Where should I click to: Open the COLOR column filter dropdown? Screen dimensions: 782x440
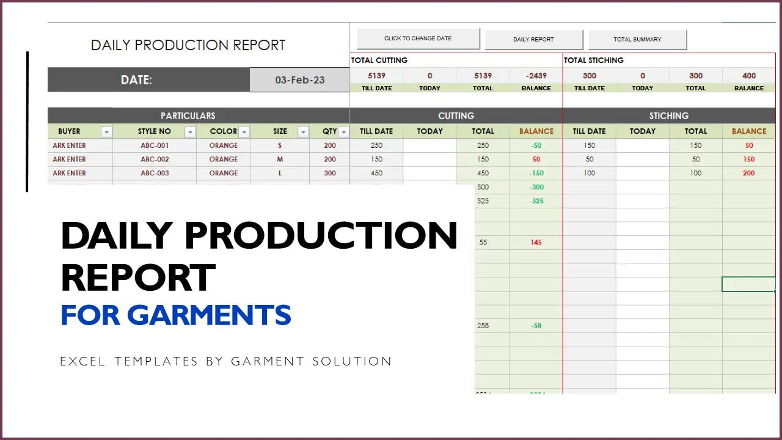click(244, 131)
